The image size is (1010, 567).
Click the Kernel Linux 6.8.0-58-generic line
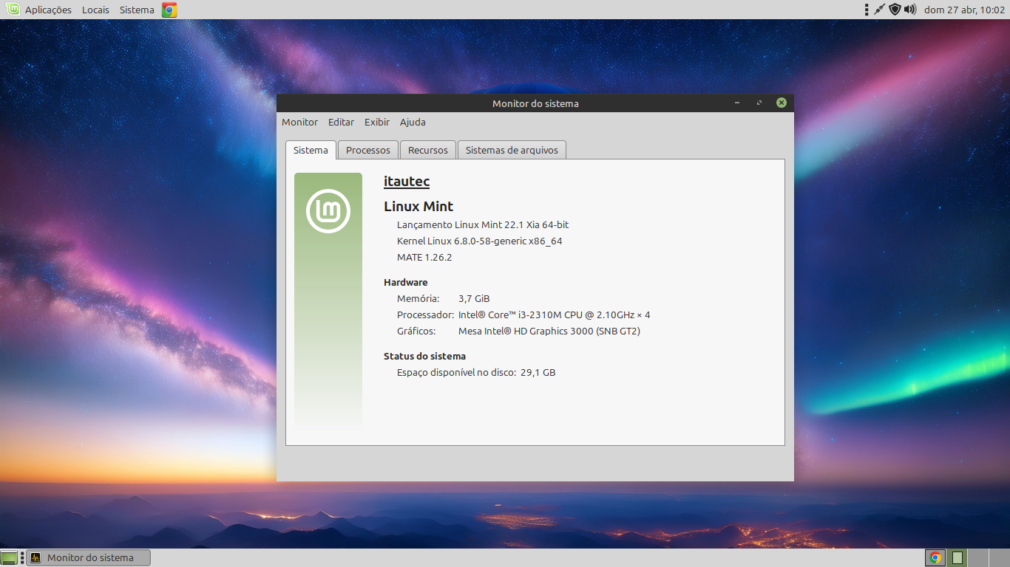[x=480, y=241]
